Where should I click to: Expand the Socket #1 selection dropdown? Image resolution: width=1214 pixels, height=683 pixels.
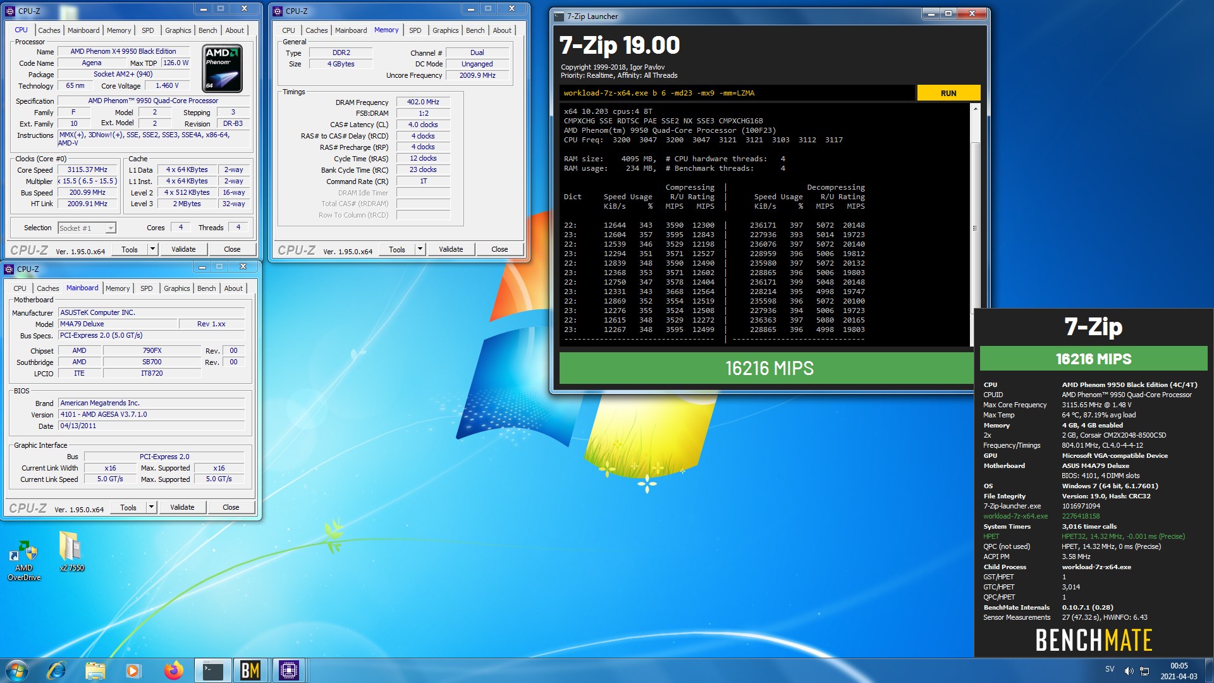[x=111, y=228]
